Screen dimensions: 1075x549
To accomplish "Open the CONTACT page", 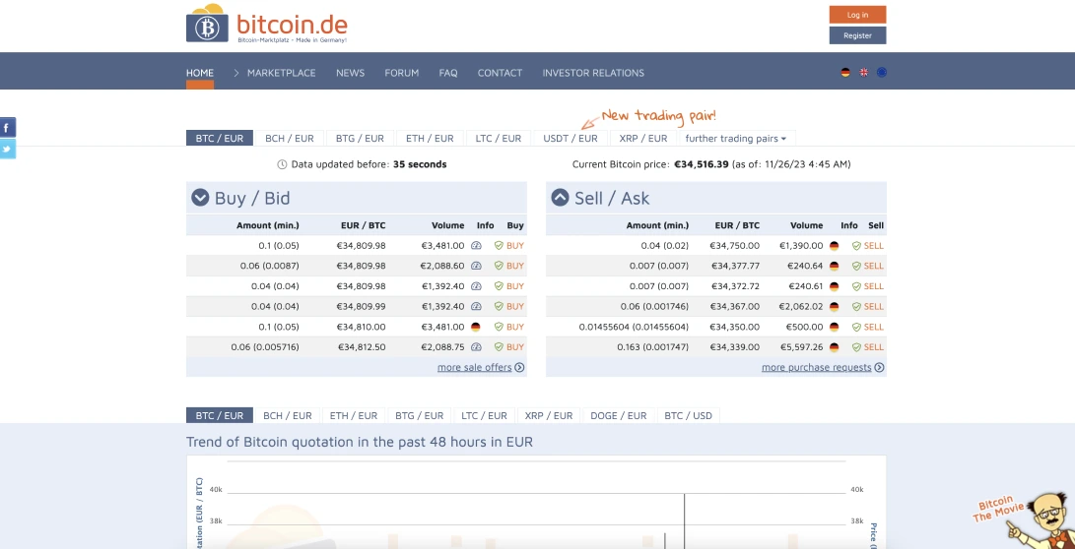I will [500, 73].
